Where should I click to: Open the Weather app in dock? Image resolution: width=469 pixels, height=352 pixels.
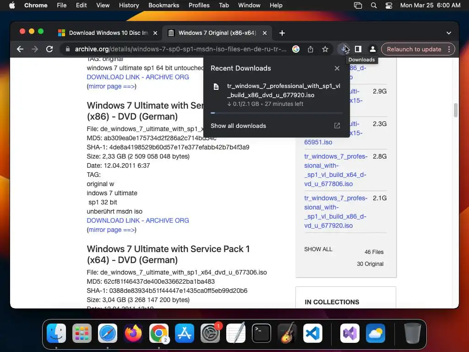tap(376, 333)
